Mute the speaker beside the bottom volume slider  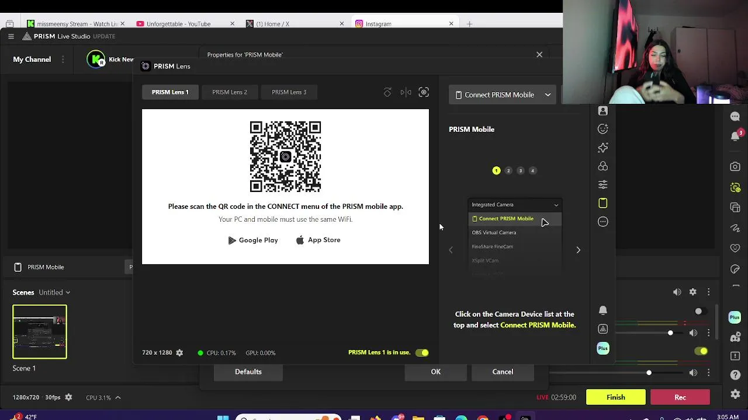[x=693, y=373]
